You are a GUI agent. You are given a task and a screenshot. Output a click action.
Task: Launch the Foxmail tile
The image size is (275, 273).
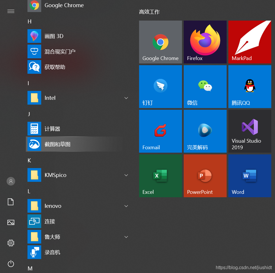point(160,131)
